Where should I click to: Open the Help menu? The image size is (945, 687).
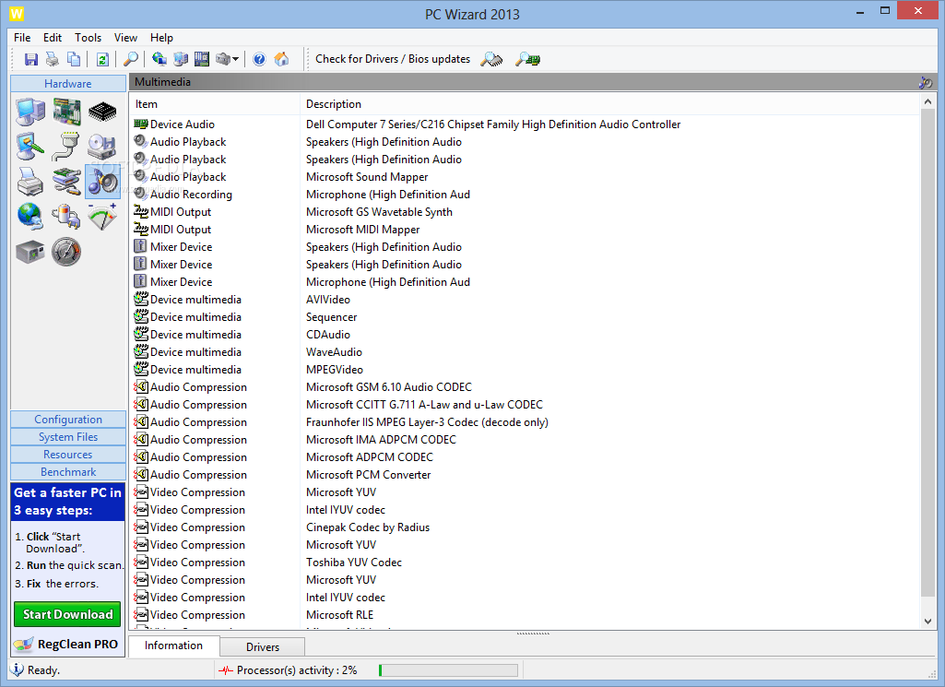tap(161, 38)
